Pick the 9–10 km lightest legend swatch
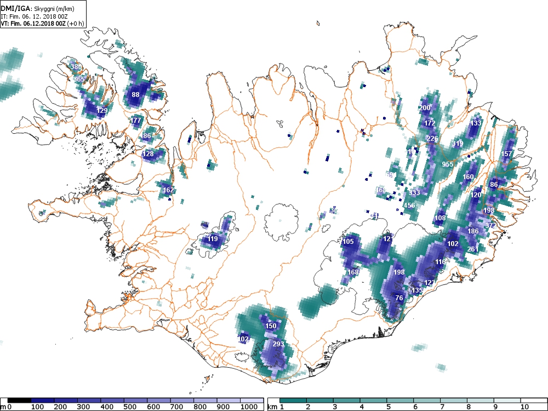 [x=507, y=401]
